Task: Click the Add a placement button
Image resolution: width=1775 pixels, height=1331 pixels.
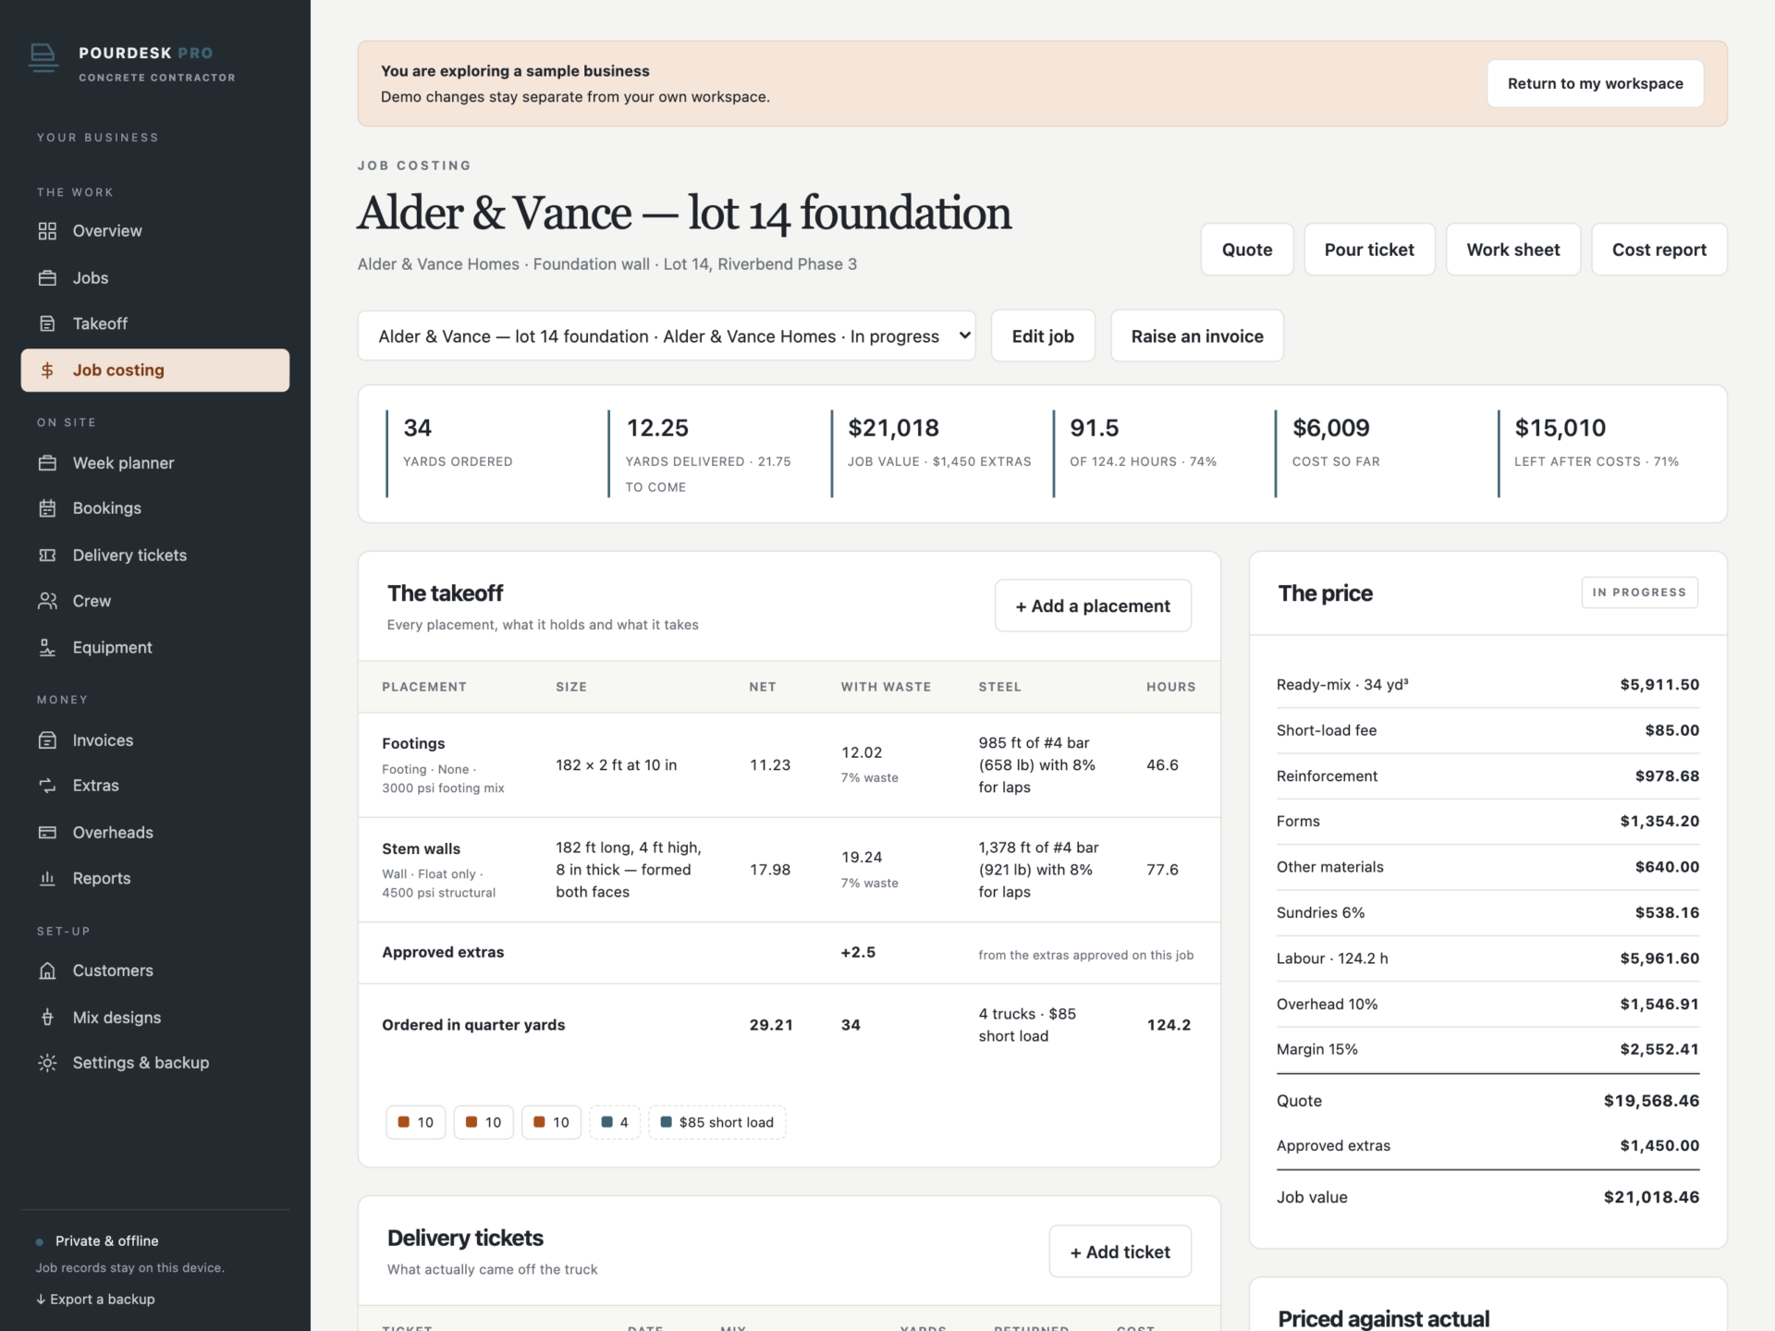Action: (1093, 606)
